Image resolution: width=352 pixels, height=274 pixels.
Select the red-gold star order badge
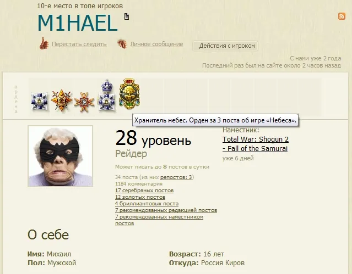click(84, 102)
